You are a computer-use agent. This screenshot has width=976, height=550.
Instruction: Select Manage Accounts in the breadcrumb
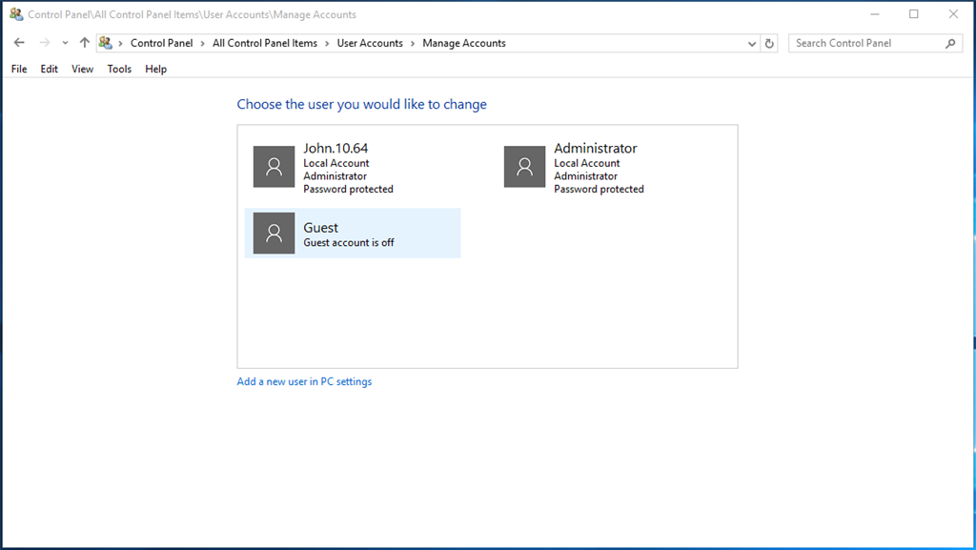[464, 43]
